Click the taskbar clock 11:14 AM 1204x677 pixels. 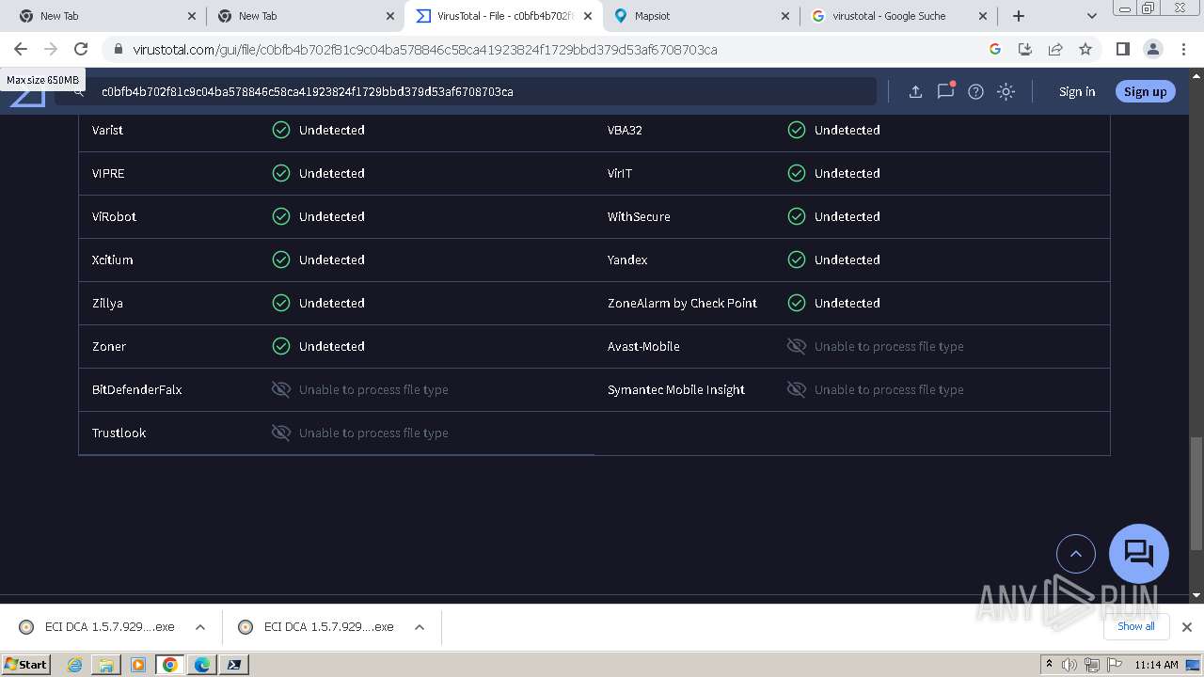pyautogui.click(x=1156, y=665)
